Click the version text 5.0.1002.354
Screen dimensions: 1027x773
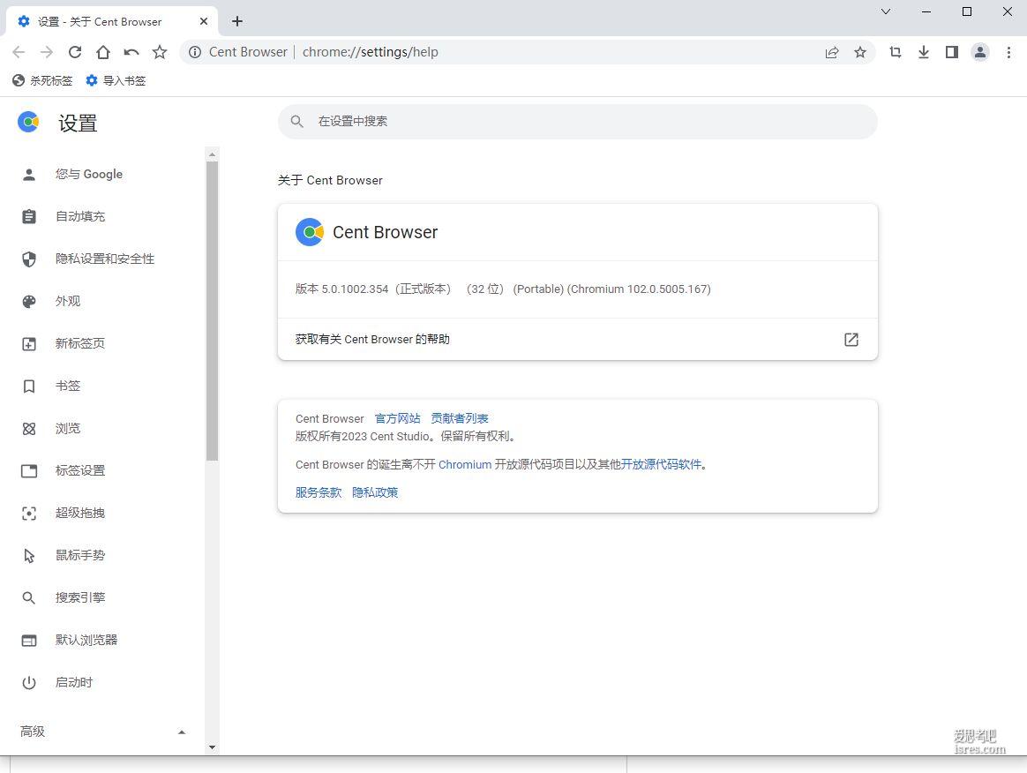click(x=355, y=289)
